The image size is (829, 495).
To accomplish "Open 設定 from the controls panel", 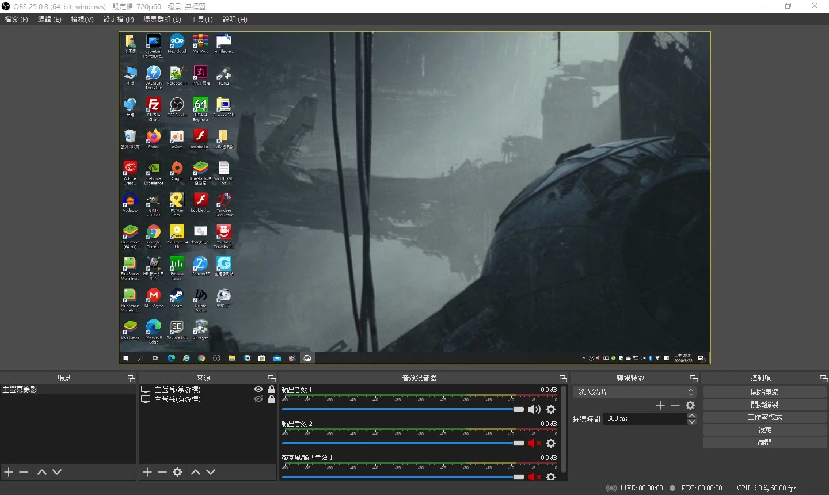I will click(765, 429).
